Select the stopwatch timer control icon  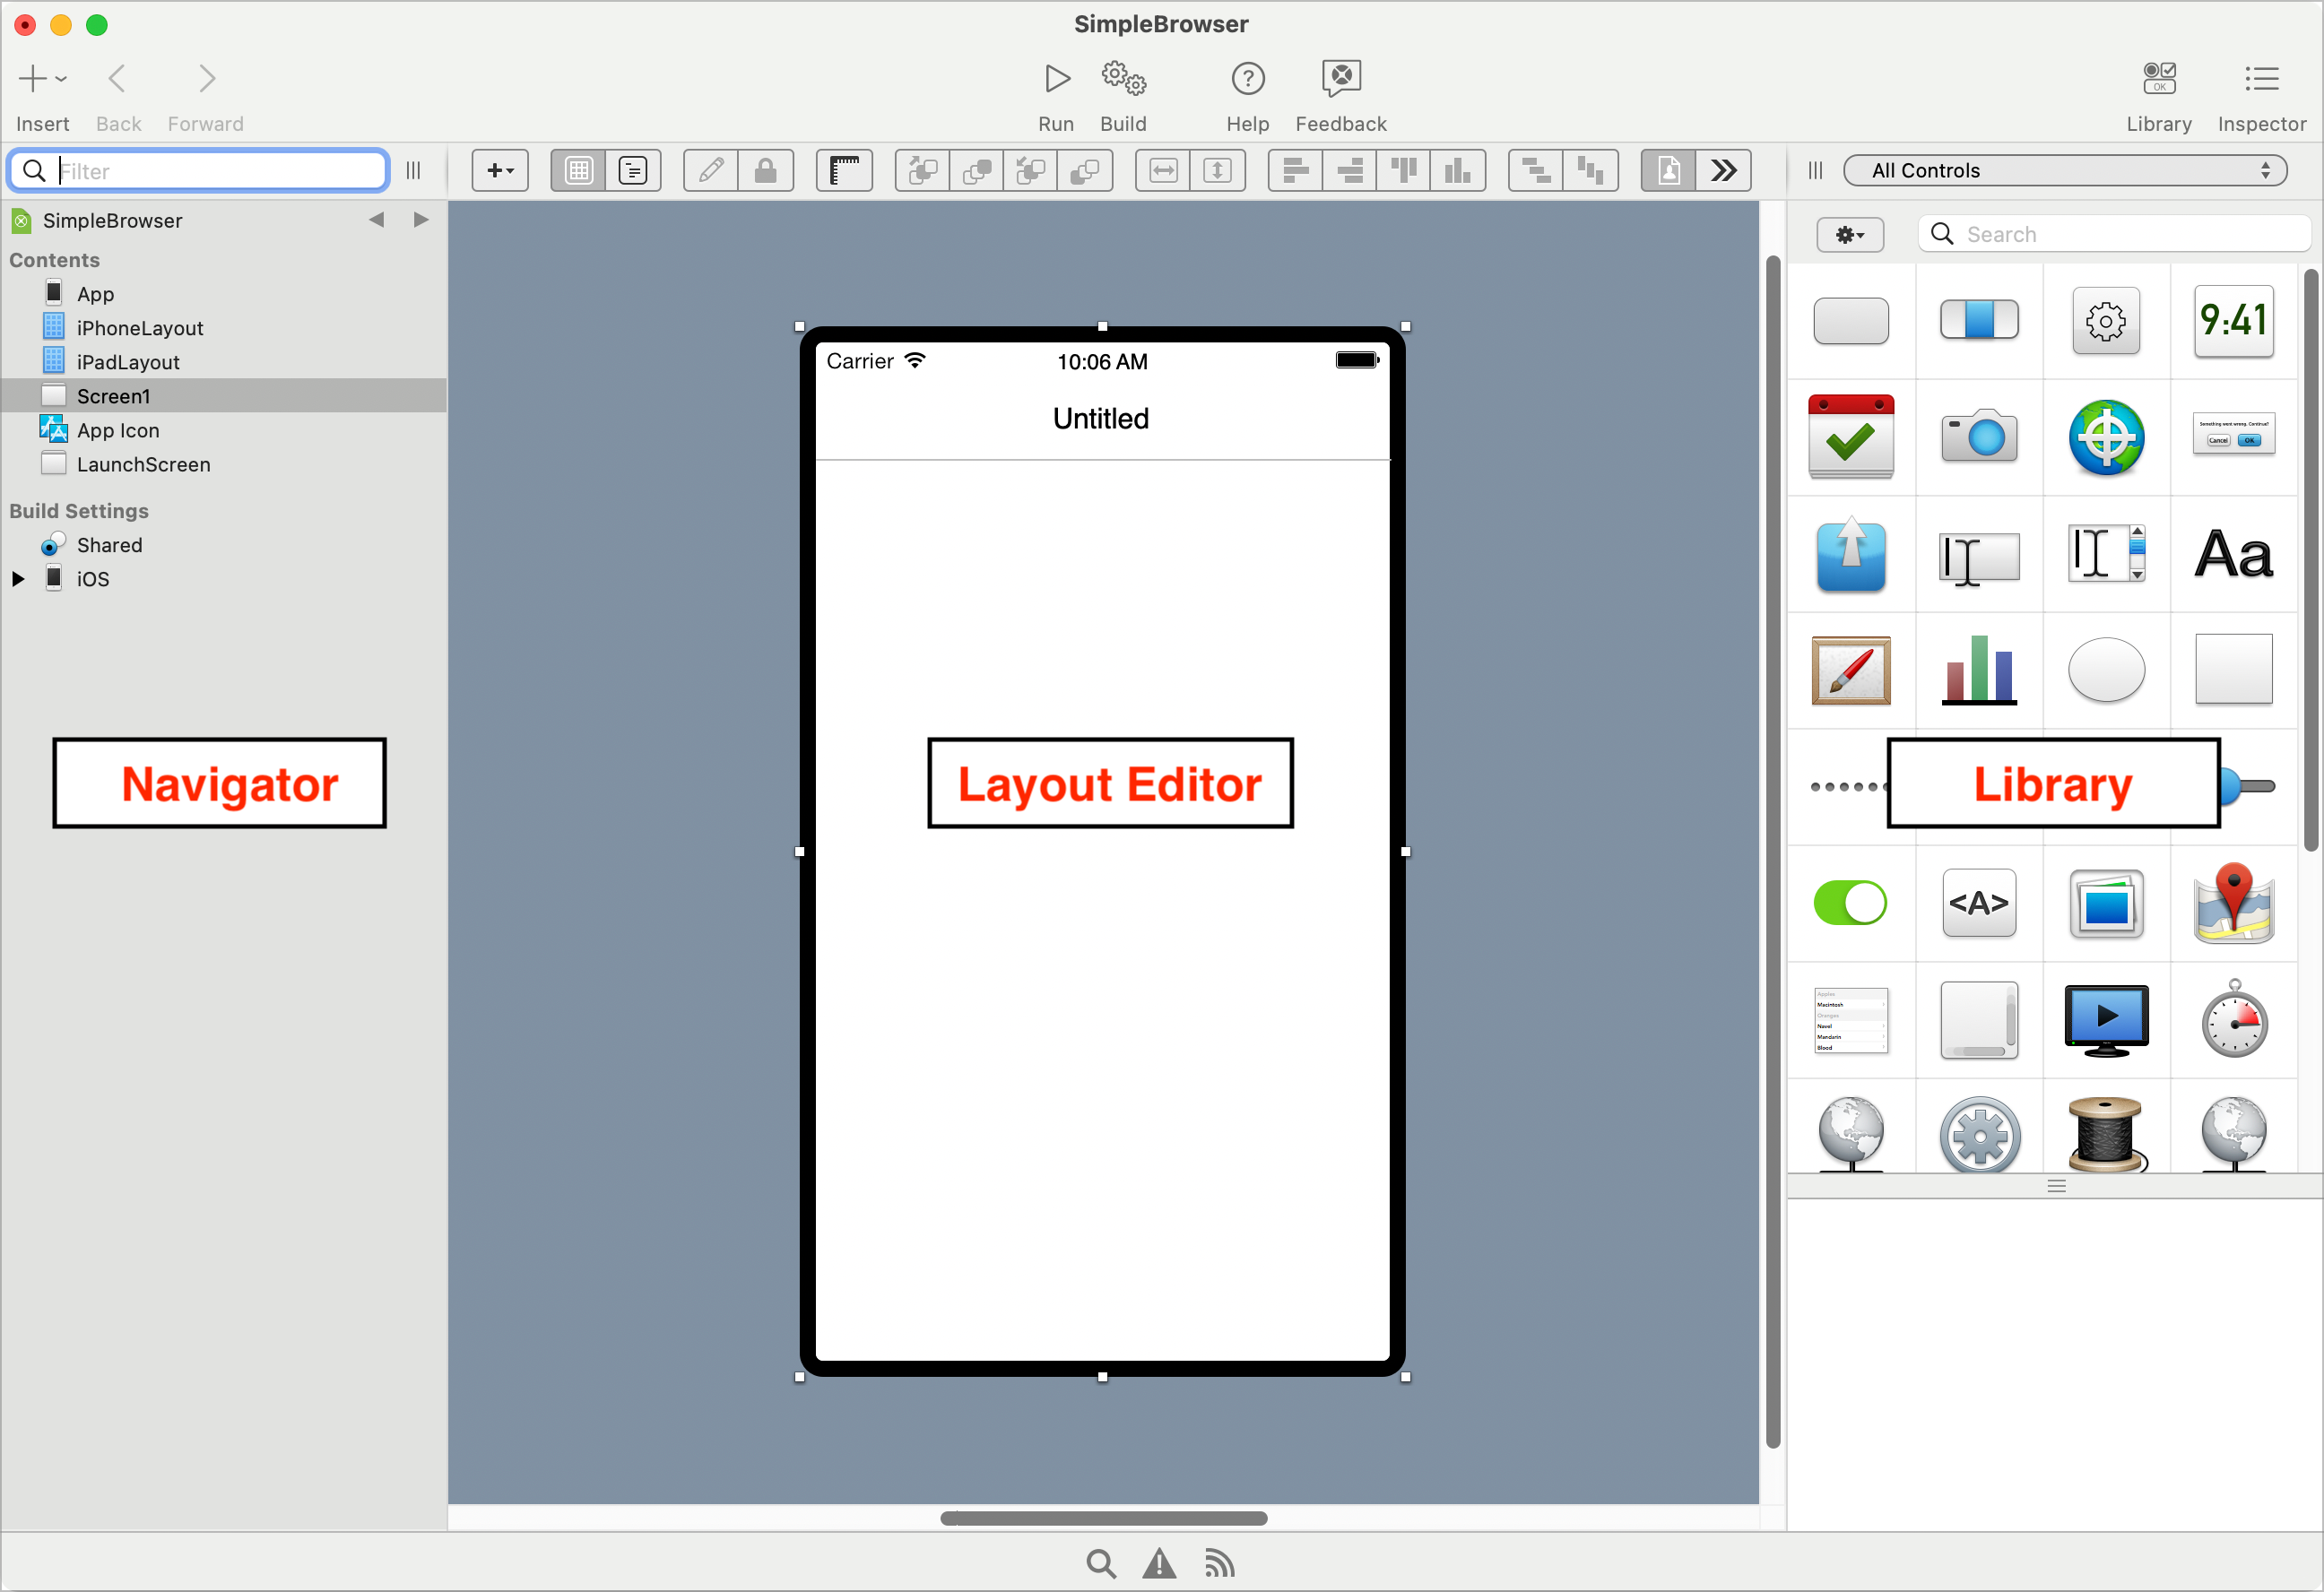2233,1020
